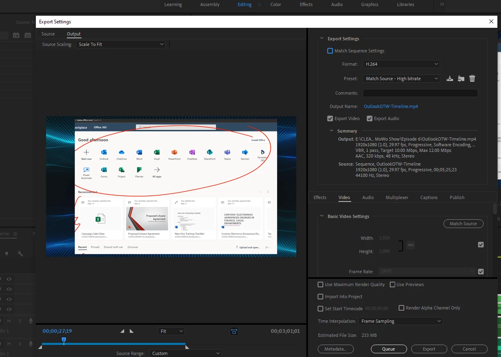Open the Editing workspace menu icon
501x357 pixels.
pos(260,4)
